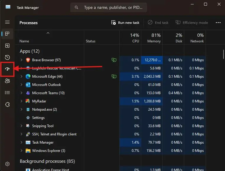Click the Task Manager process icon
The width and height of the screenshot is (225, 171).
point(28,142)
